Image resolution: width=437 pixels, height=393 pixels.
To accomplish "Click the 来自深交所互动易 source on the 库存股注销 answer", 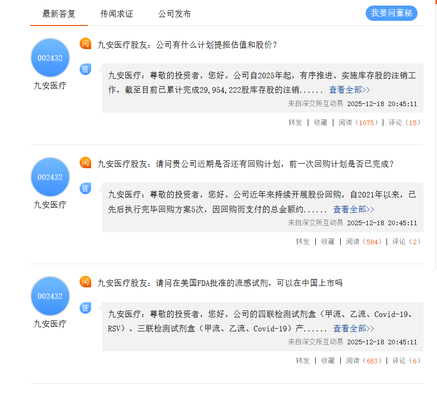I will pyautogui.click(x=316, y=104).
